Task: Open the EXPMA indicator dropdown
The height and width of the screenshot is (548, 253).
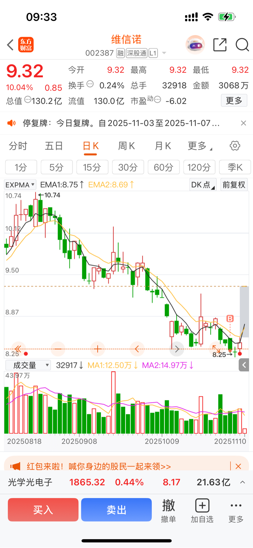Action: click(20, 185)
